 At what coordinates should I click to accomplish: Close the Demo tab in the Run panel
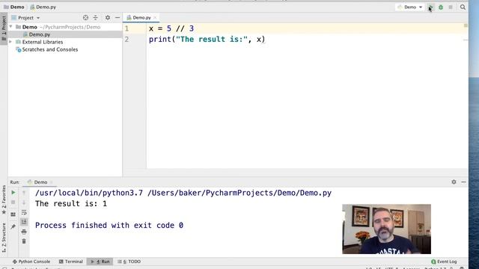pos(52,182)
